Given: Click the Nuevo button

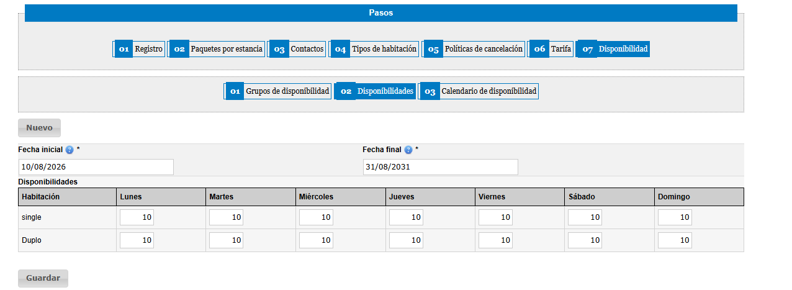Looking at the screenshot, I should point(39,128).
